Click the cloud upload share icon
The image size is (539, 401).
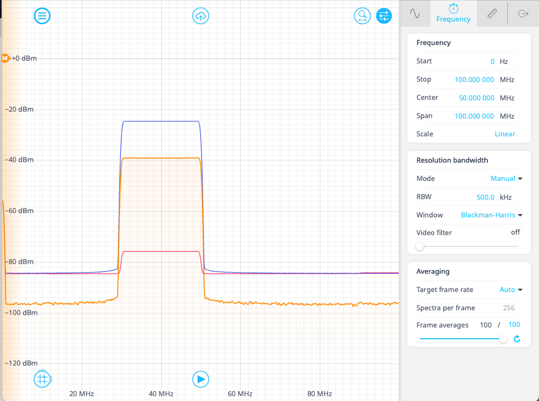pyautogui.click(x=200, y=16)
